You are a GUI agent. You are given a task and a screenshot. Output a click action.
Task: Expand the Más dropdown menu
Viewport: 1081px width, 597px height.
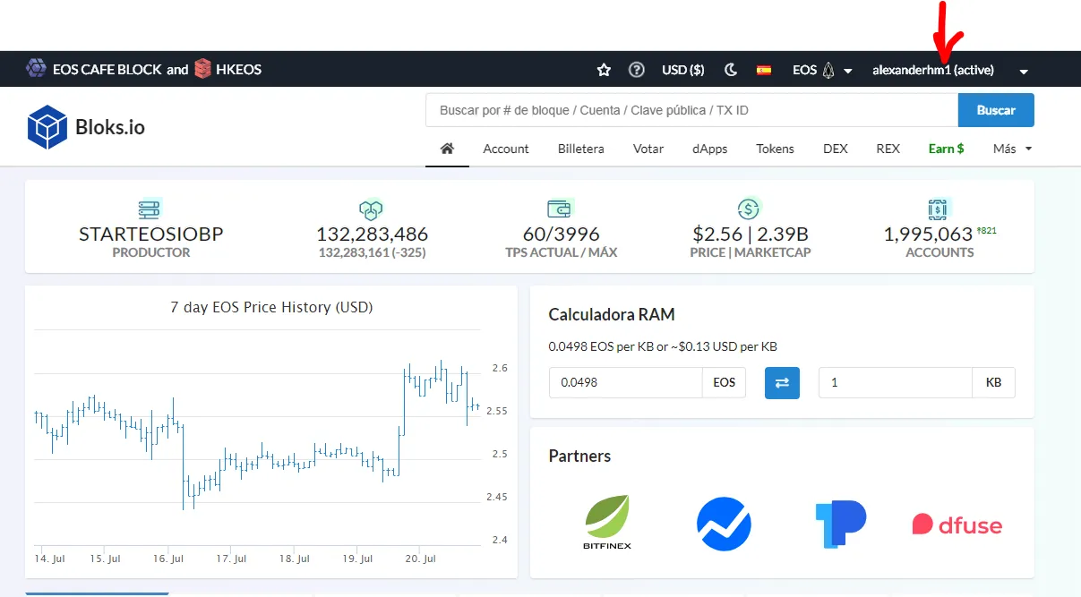pyautogui.click(x=1012, y=149)
